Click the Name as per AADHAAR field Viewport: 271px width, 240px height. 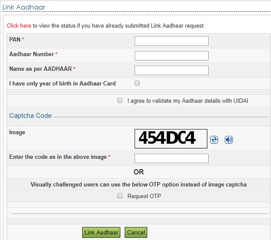(172, 70)
